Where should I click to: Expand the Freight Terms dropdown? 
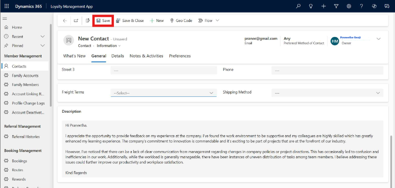211,93
